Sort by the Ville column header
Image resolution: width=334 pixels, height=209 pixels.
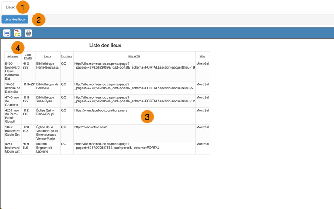[x=202, y=56]
